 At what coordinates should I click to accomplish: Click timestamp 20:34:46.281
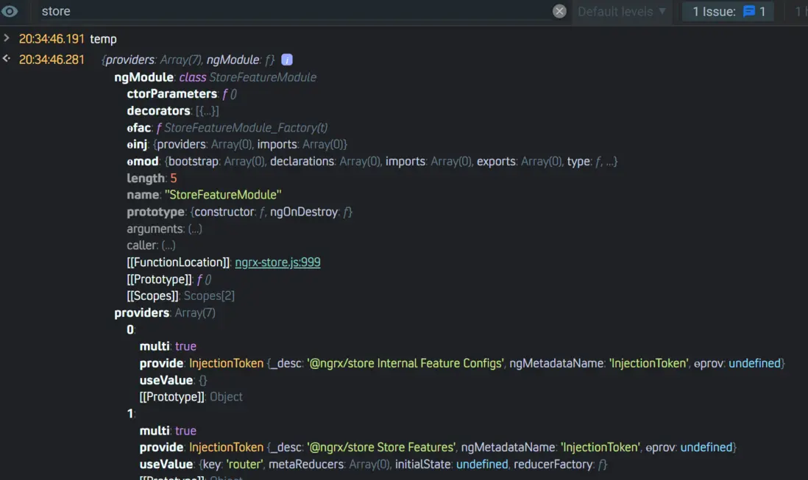pos(52,60)
